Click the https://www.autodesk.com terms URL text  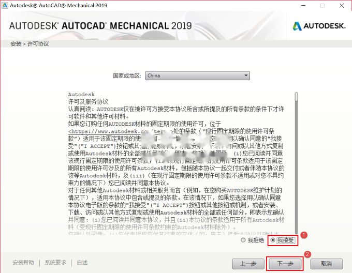pyautogui.click(x=121, y=131)
